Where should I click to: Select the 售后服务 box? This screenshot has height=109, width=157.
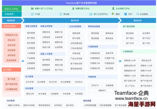coord(130,33)
